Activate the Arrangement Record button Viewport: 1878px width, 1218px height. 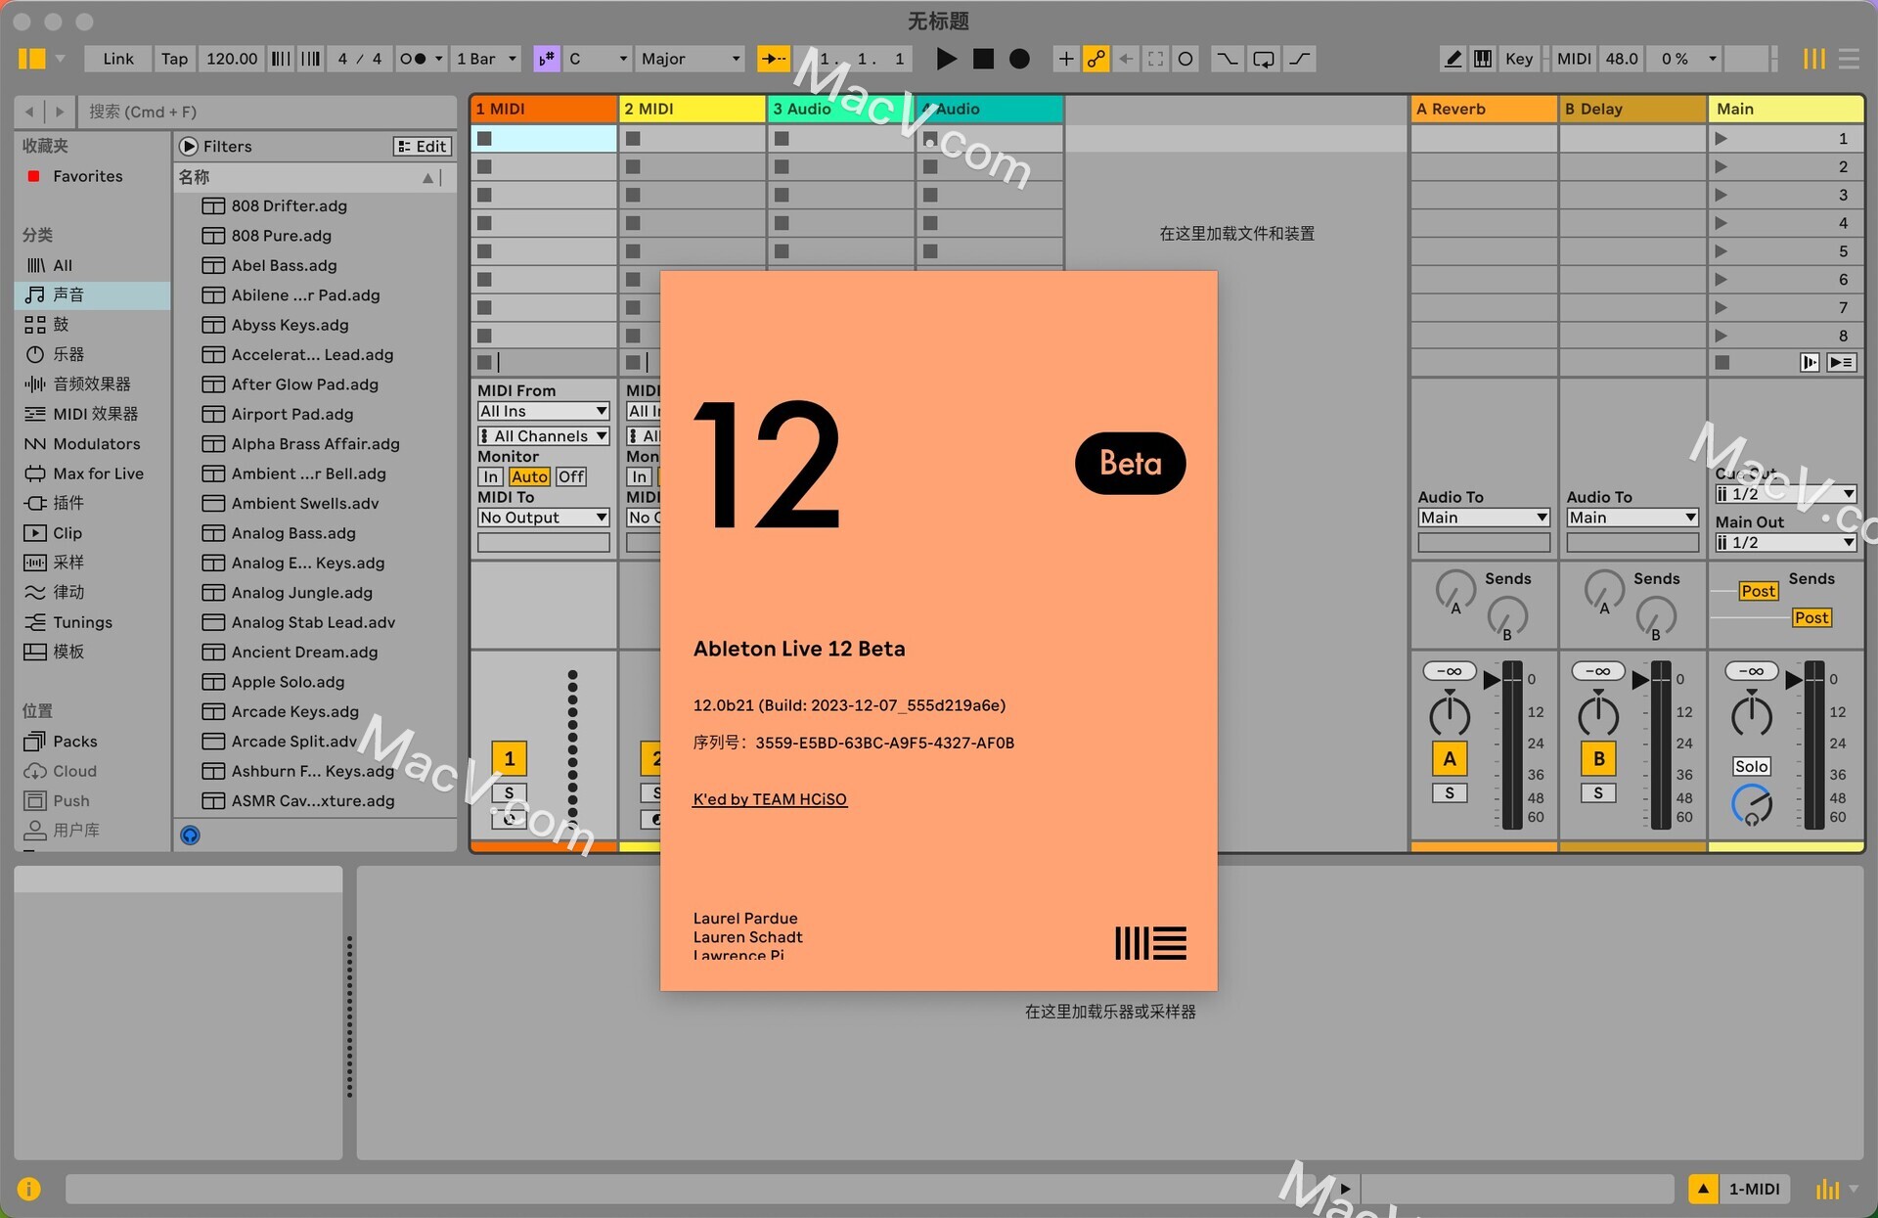[x=1019, y=59]
